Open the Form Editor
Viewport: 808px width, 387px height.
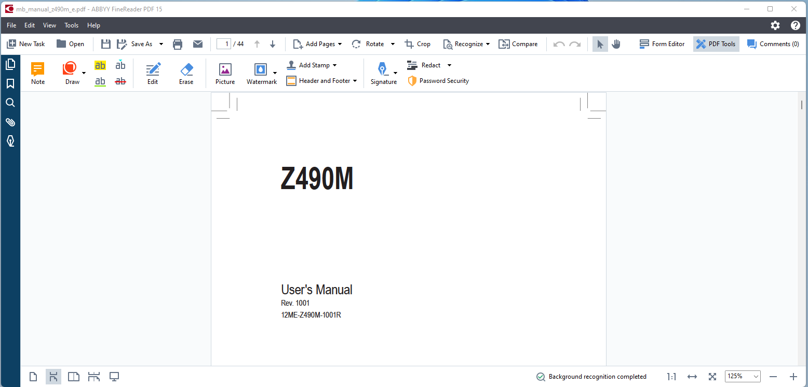tap(662, 44)
